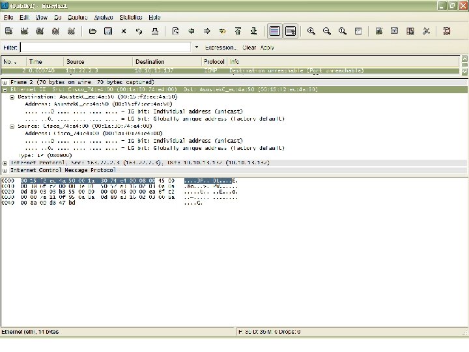This screenshot has width=469, height=352.
Task: Click the Source column header
Action: point(98,62)
